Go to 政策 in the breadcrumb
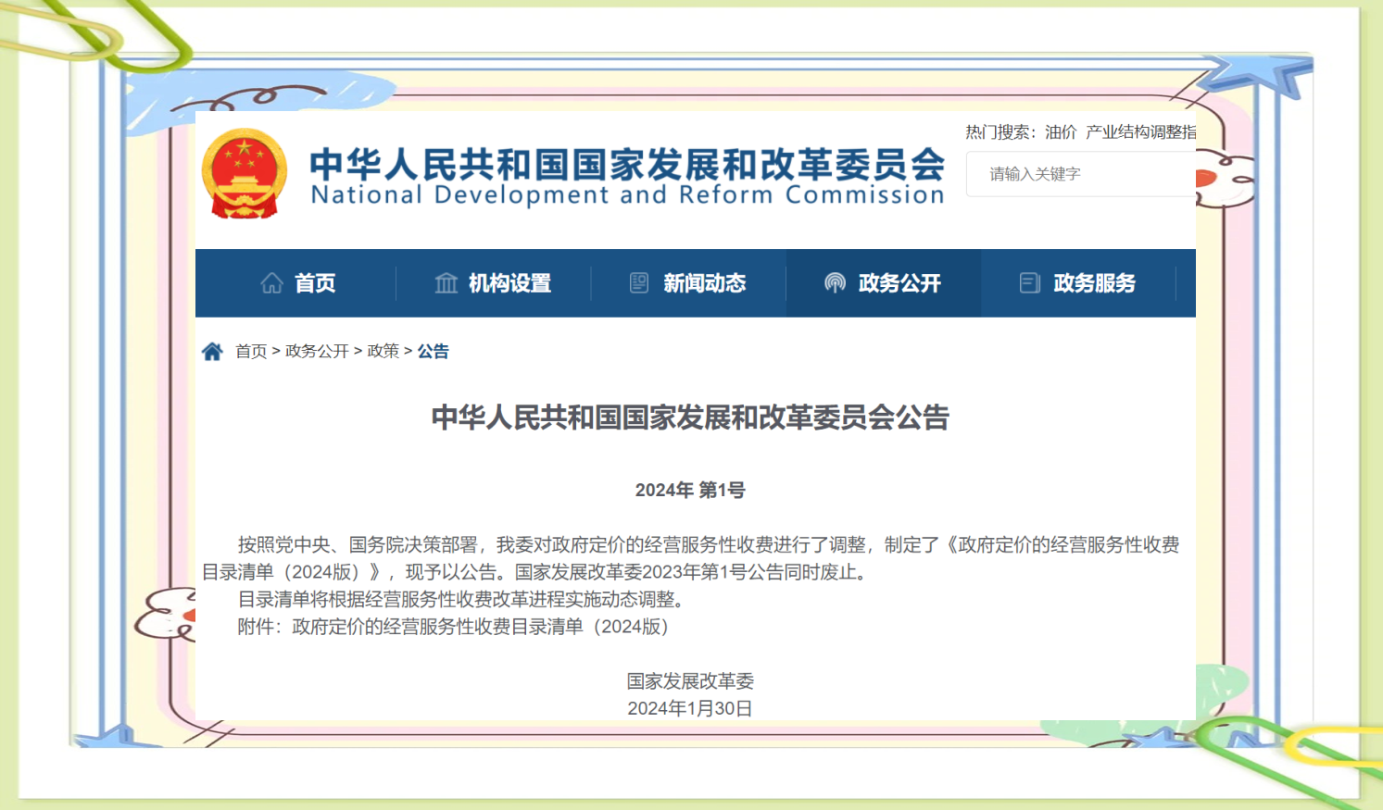Screen dimensions: 1383x810 click(383, 351)
